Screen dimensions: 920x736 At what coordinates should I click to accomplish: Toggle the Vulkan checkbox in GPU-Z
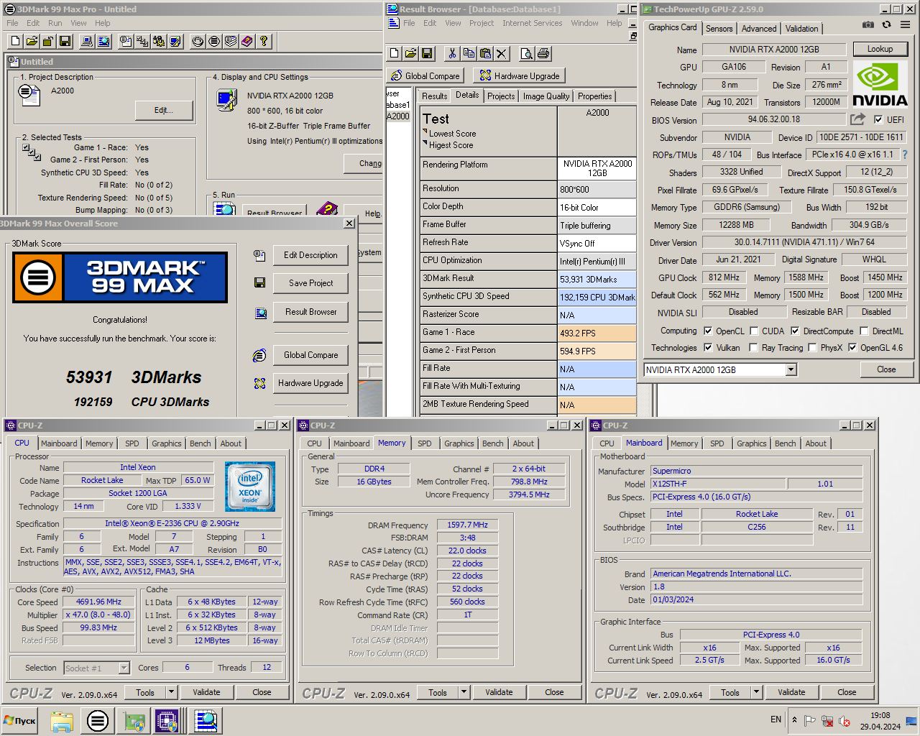click(x=708, y=348)
